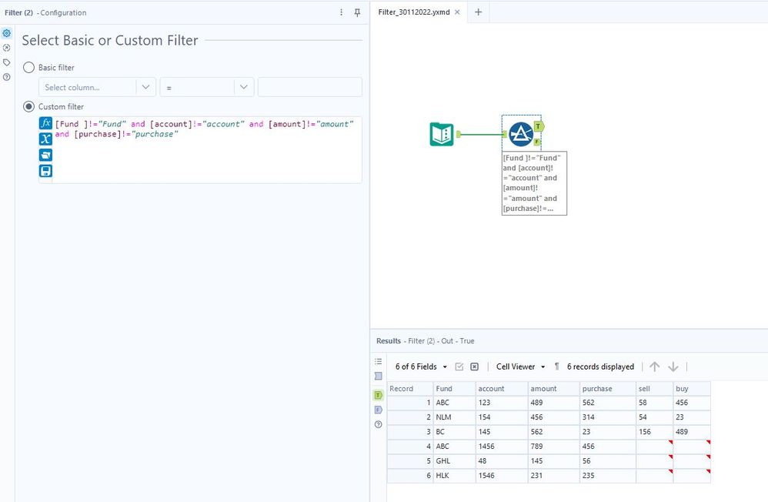The height and width of the screenshot is (502, 768).
Task: Open the Configuration gear tab in sidebar
Action: click(x=7, y=33)
